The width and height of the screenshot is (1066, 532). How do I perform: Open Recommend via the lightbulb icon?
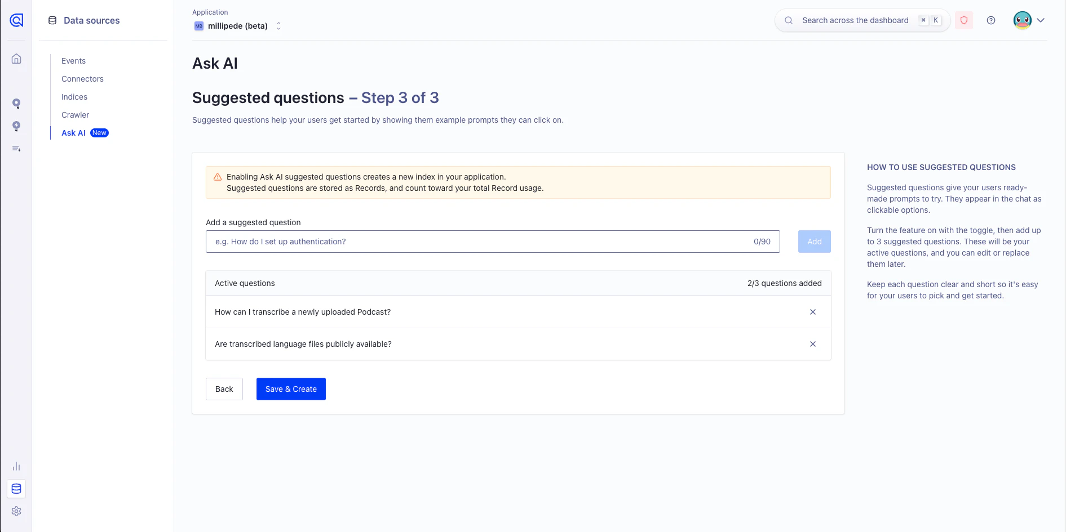pos(16,126)
